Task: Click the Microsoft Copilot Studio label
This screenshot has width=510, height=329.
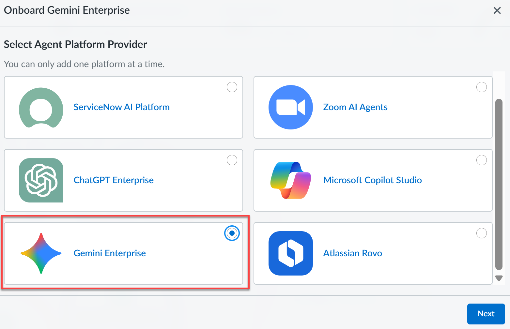Action: 372,180
